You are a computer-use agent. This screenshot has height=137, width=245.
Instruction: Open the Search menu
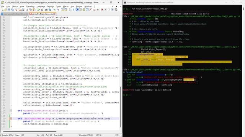[15, 6]
